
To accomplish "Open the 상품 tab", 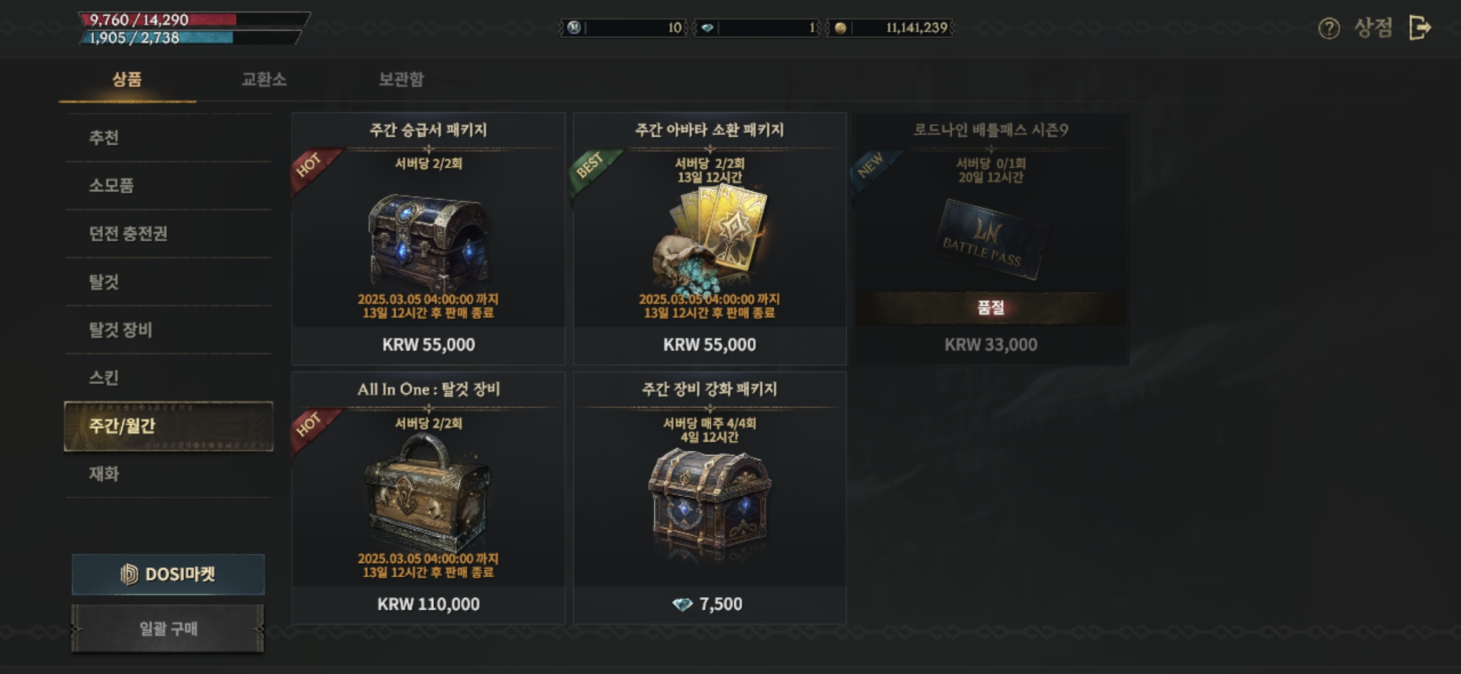I will 127,79.
